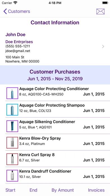Sort purchases By Amount

point(63,190)
